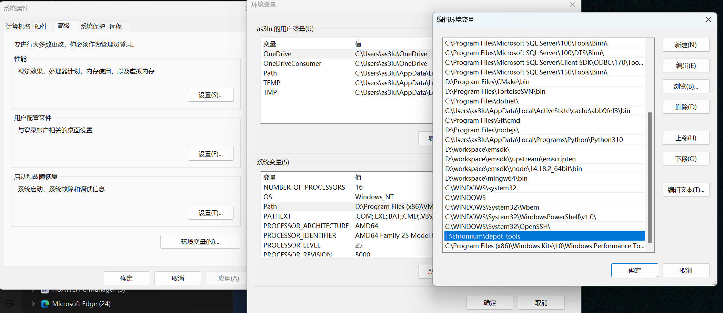The width and height of the screenshot is (723, 313).
Task: Click 确定 in 系统属性 window
Action: point(127,278)
